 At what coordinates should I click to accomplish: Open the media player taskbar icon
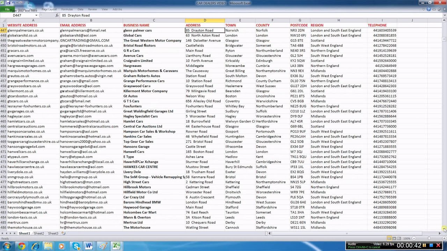[62, 246]
